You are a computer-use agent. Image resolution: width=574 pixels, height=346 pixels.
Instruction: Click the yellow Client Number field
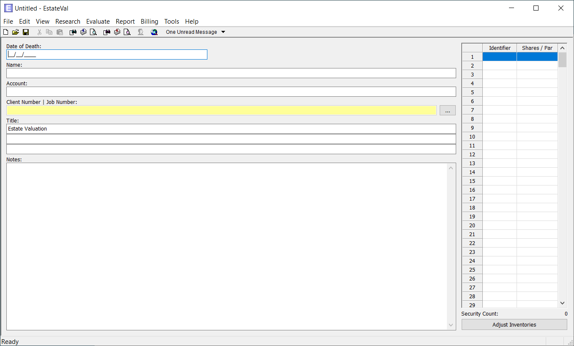221,110
